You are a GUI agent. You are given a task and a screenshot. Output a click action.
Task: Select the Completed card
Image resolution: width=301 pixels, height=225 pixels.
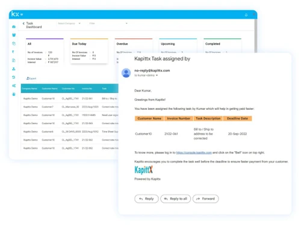(x=222, y=46)
